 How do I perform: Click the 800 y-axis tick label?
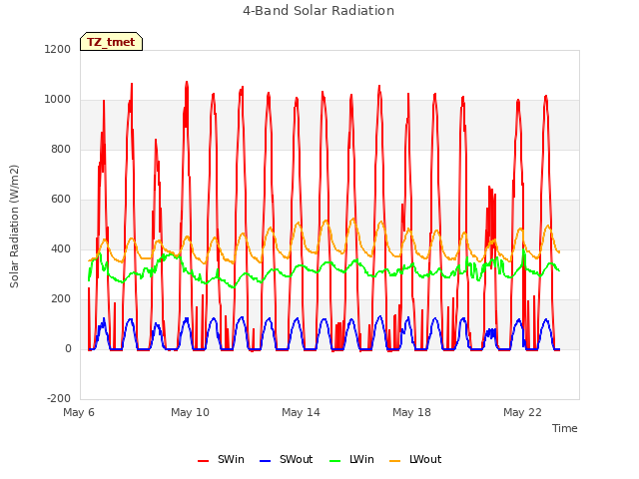pos(61,149)
